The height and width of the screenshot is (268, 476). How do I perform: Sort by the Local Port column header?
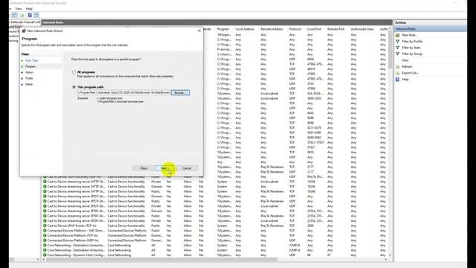click(x=314, y=29)
